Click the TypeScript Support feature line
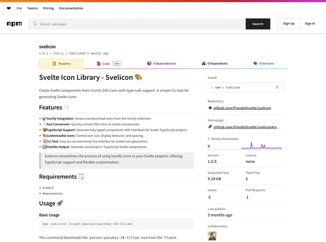Image resolution: width=326 pixels, height=242 pixels. (x=115, y=130)
